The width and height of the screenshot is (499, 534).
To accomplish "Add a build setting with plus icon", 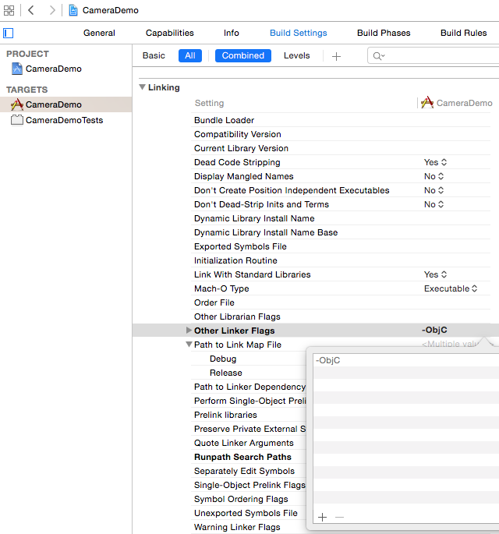I will [336, 56].
